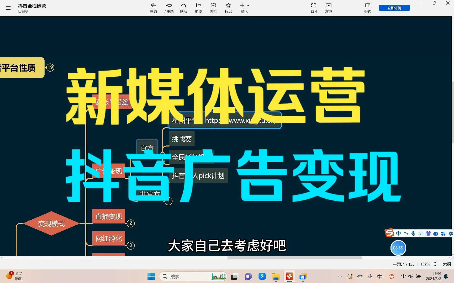Select the 官方 topic node
This screenshot has width=454, height=283.
tap(147, 147)
